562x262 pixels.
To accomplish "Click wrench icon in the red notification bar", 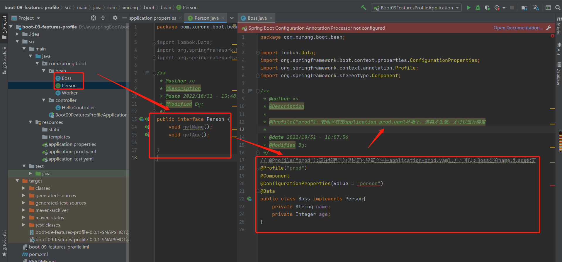I will [x=549, y=28].
